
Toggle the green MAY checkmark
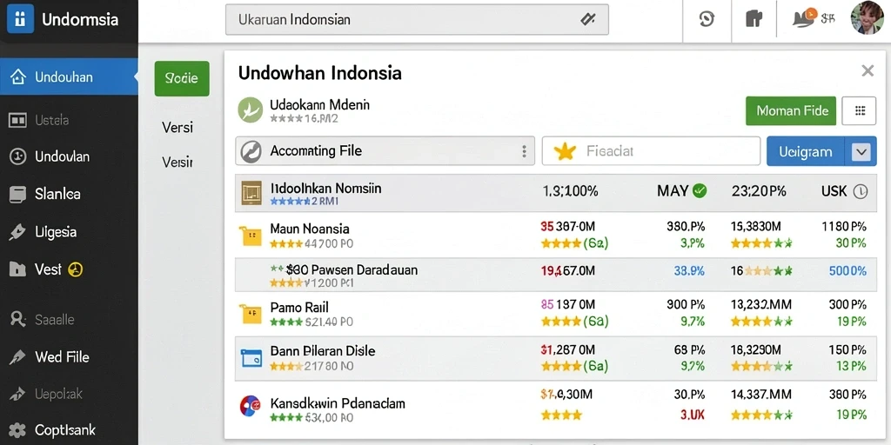tap(700, 190)
